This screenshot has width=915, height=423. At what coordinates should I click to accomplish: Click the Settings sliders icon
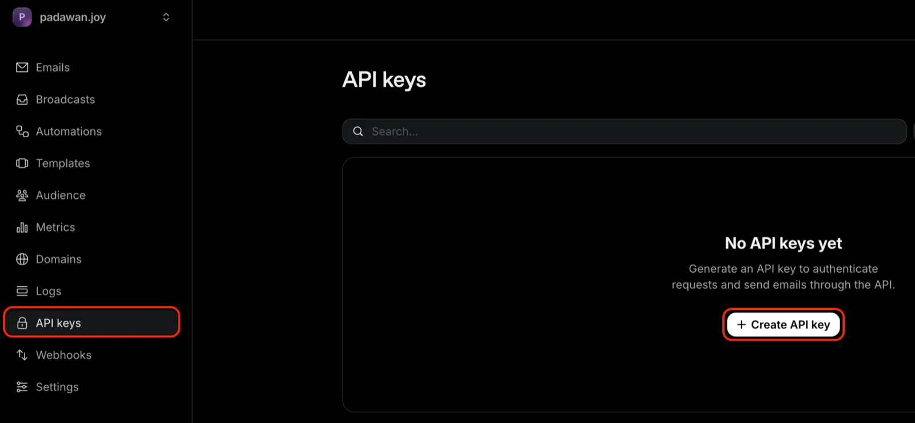[x=22, y=387]
